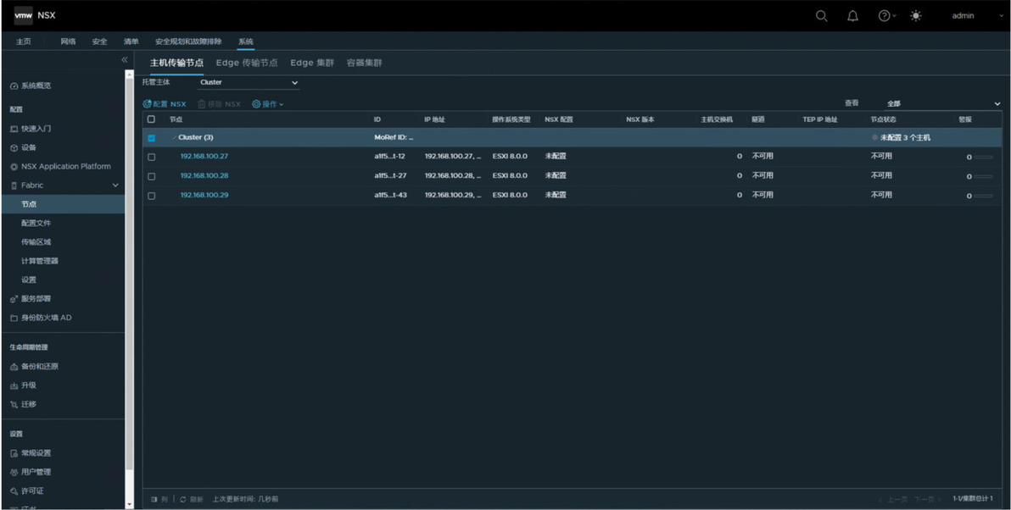Image resolution: width=1011 pixels, height=510 pixels.
Task: Open the notifications bell icon
Action: click(x=852, y=16)
